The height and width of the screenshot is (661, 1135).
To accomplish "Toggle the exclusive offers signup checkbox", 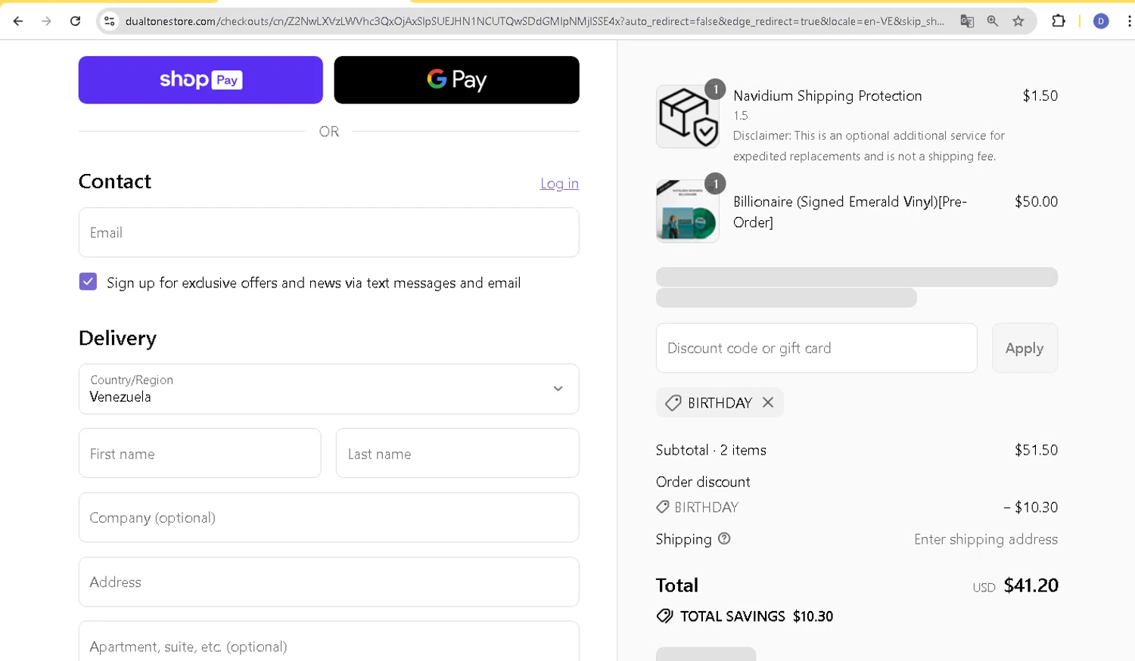I will coord(88,282).
